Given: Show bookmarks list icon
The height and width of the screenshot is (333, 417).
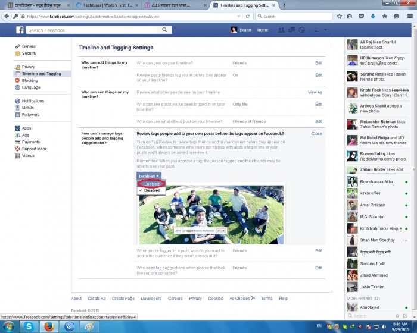Looking at the screenshot, I should coord(350,17).
